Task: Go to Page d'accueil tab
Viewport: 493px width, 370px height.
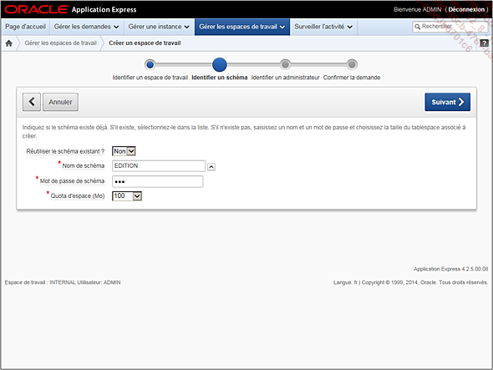Action: click(x=25, y=27)
